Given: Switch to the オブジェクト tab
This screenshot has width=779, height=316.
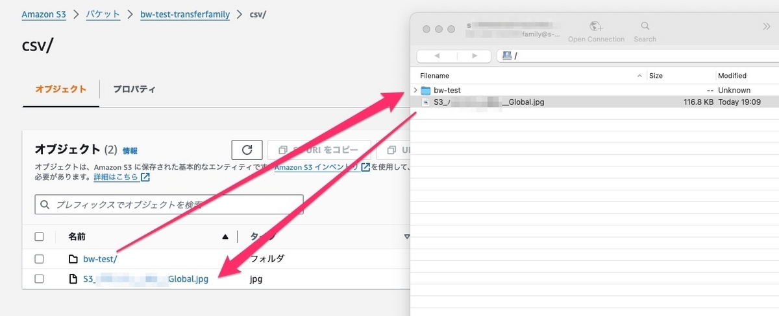Looking at the screenshot, I should [61, 89].
